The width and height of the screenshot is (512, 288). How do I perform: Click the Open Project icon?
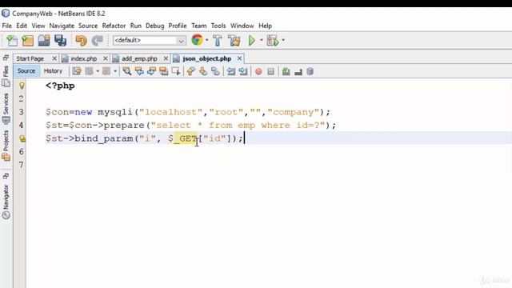tap(44, 41)
